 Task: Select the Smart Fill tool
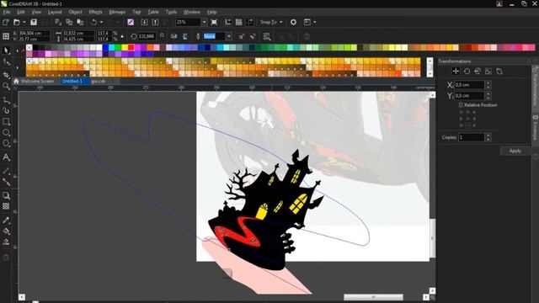coord(6,242)
